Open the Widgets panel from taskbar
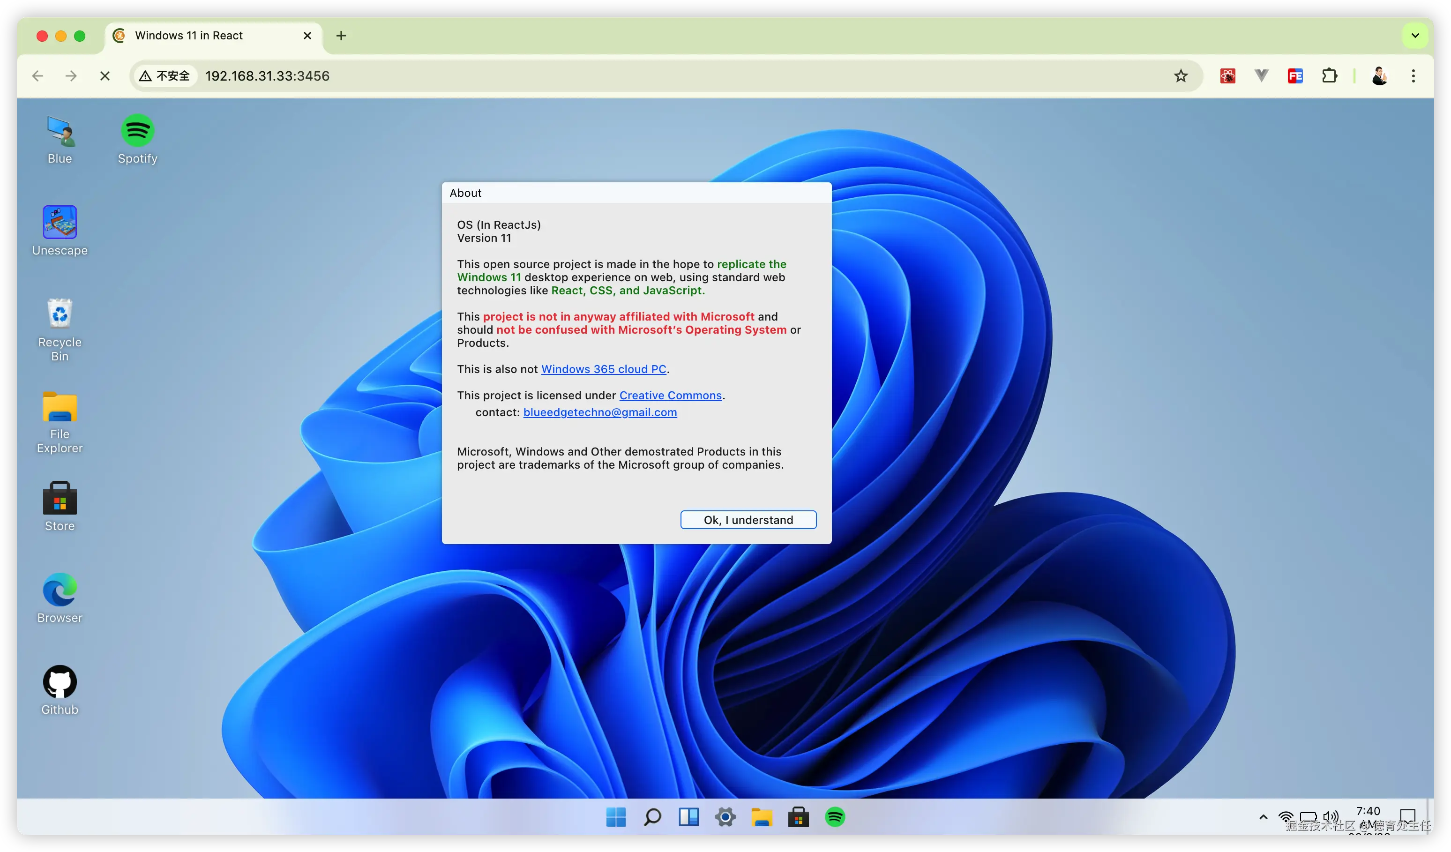Image resolution: width=1451 pixels, height=852 pixels. tap(688, 817)
